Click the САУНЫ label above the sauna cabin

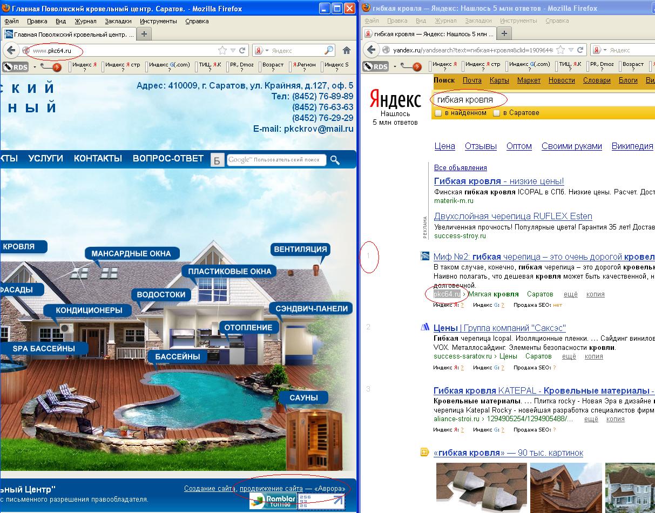pos(303,397)
